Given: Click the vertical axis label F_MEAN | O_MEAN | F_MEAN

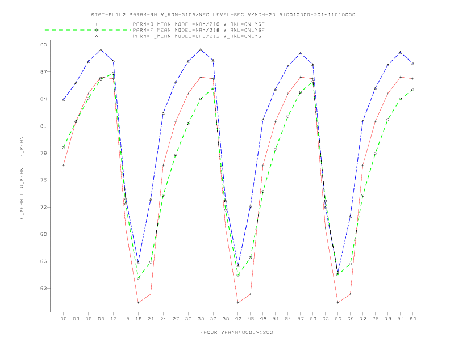Looking at the screenshot, I should coord(22,178).
